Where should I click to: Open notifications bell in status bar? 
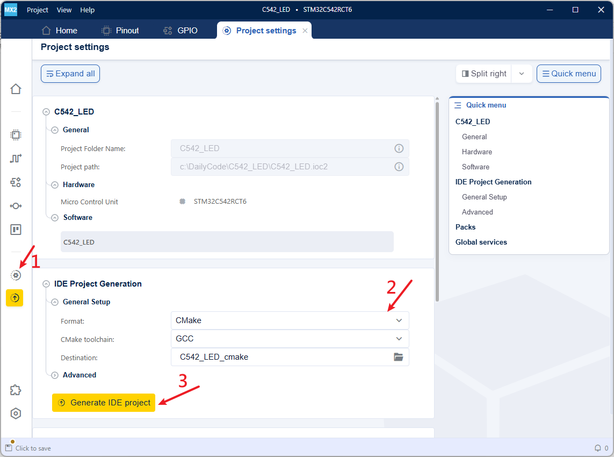tap(597, 448)
